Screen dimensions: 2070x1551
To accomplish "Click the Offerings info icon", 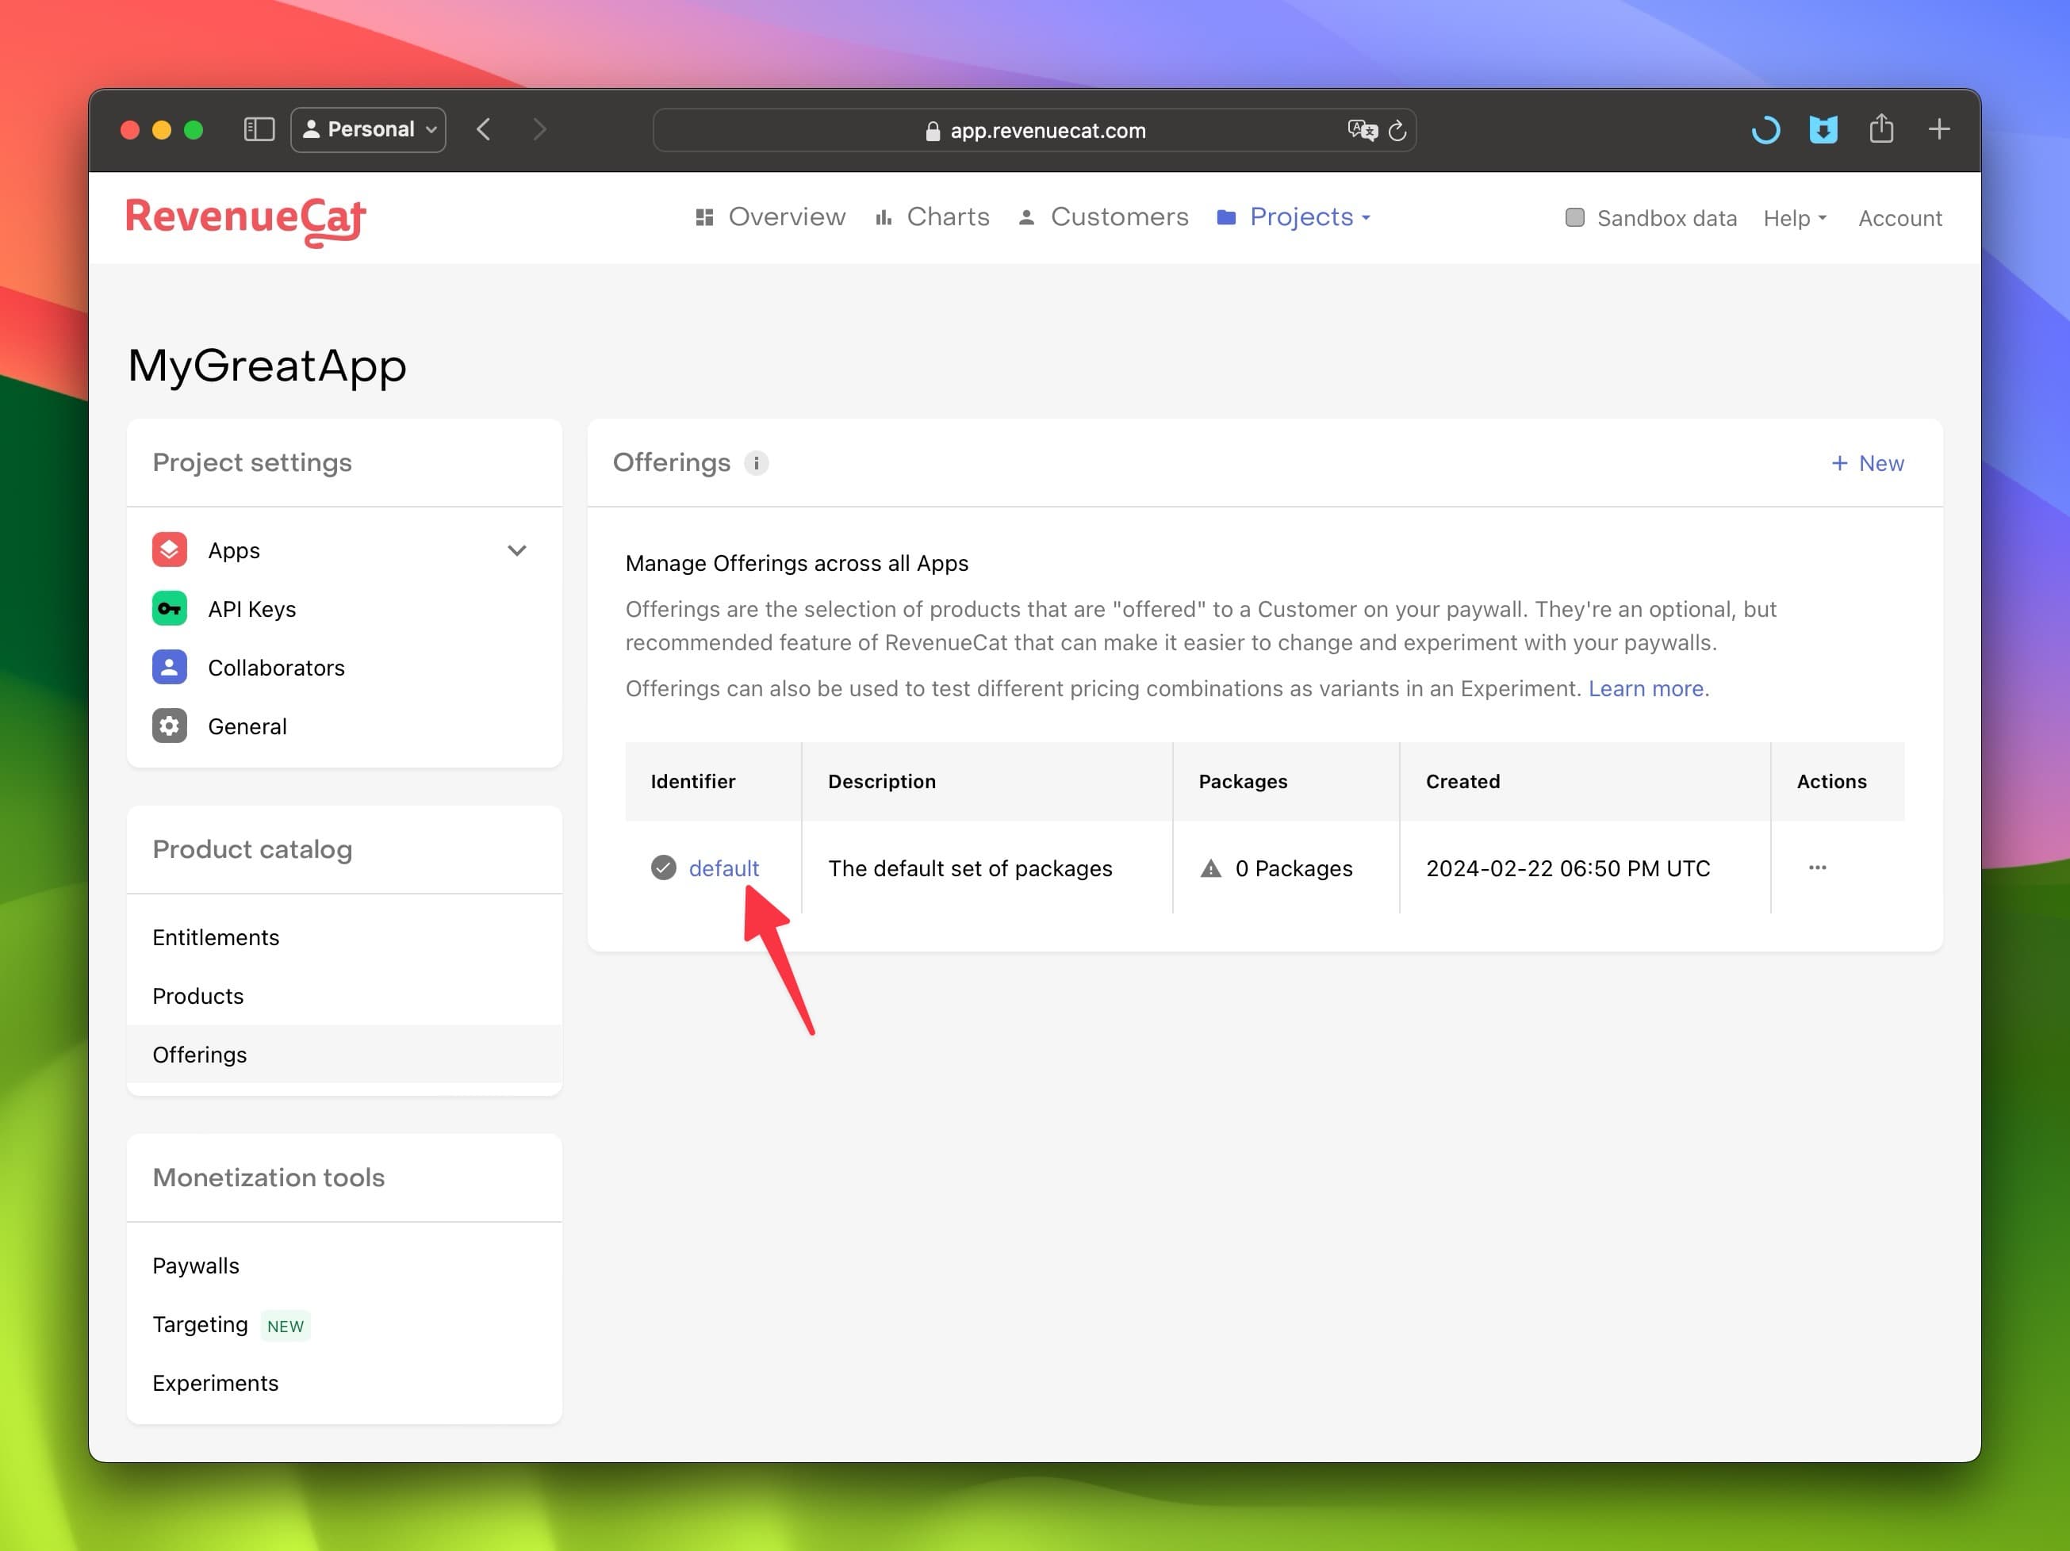I will 756,463.
